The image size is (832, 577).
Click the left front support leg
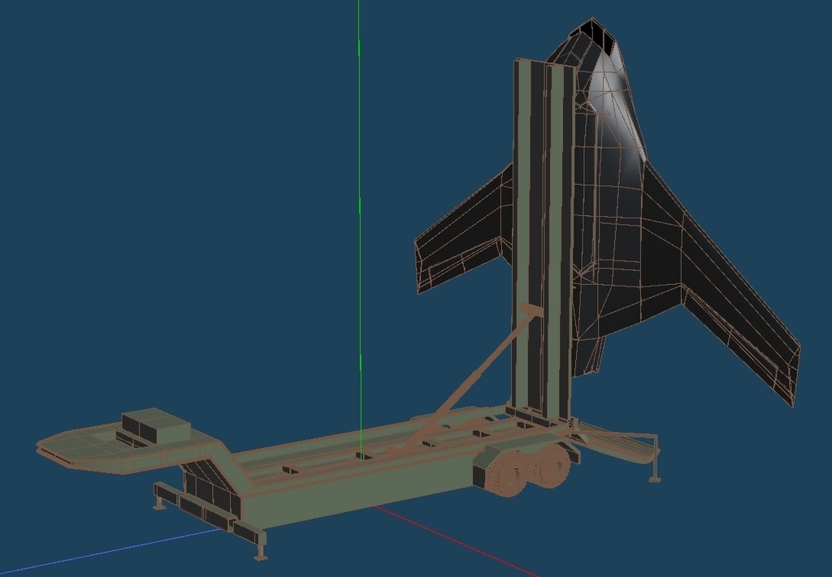click(158, 503)
